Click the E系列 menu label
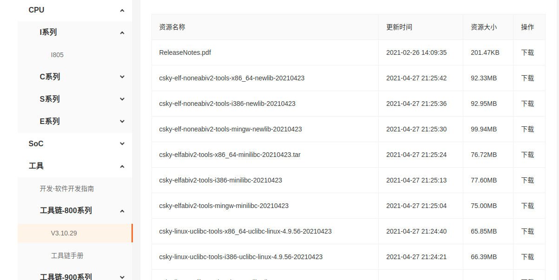 point(50,121)
